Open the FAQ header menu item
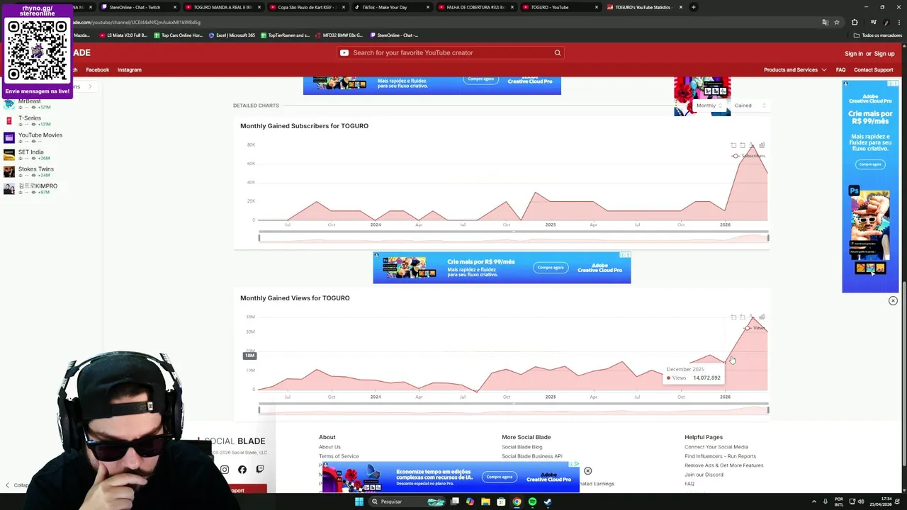This screenshot has height=510, width=907. click(840, 70)
